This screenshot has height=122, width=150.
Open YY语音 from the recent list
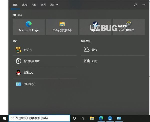[x=45, y=50]
